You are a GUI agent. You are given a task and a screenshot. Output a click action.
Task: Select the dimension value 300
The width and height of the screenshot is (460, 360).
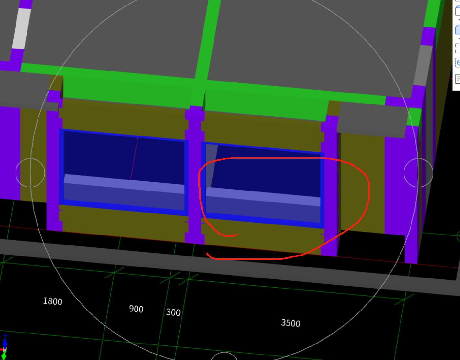point(173,312)
